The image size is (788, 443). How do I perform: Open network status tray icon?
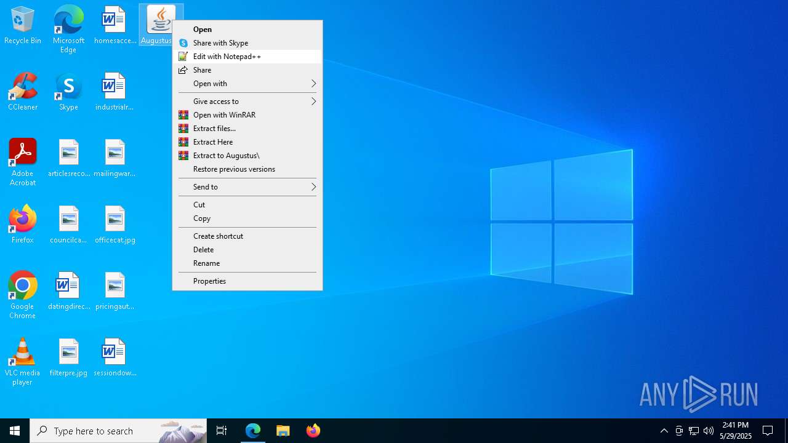pyautogui.click(x=694, y=431)
